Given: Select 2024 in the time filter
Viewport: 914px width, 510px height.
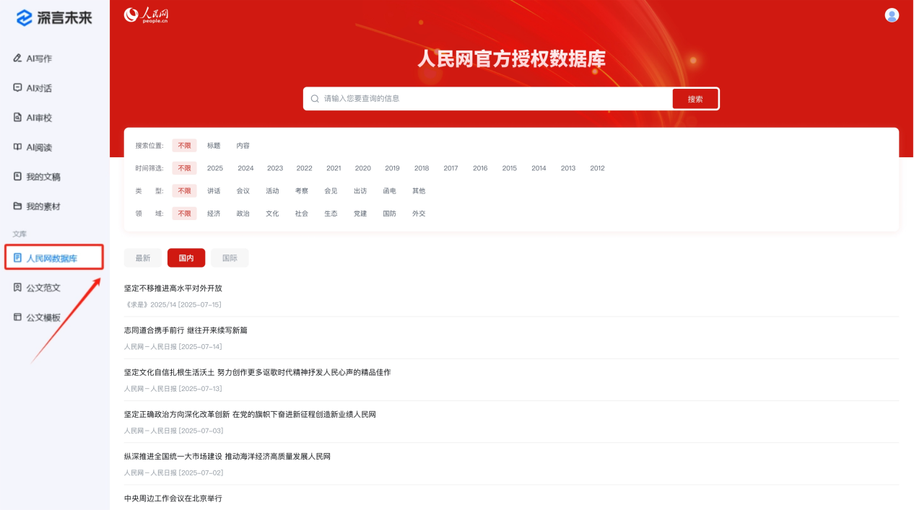Looking at the screenshot, I should [x=245, y=168].
